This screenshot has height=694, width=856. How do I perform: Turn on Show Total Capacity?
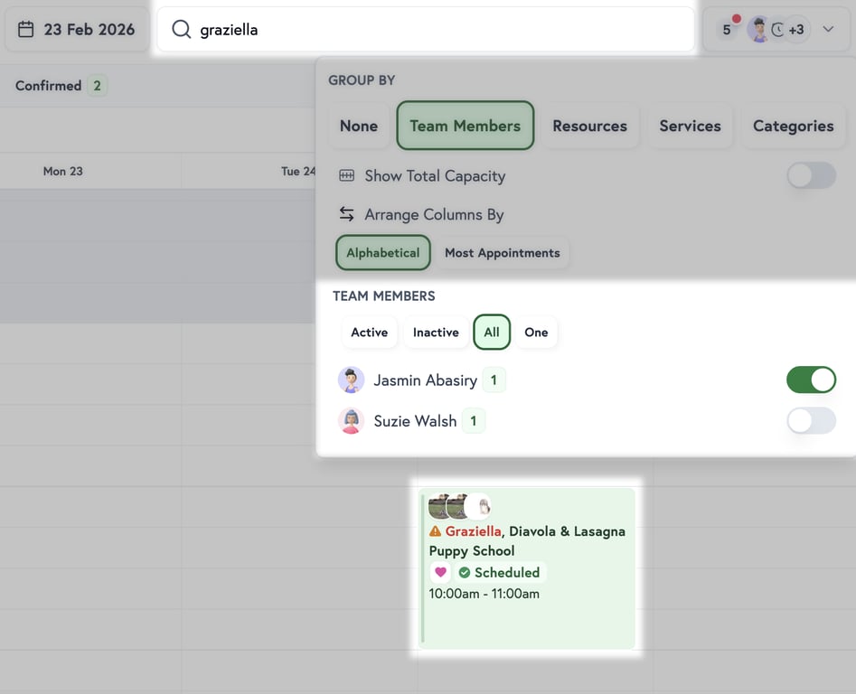click(x=811, y=176)
